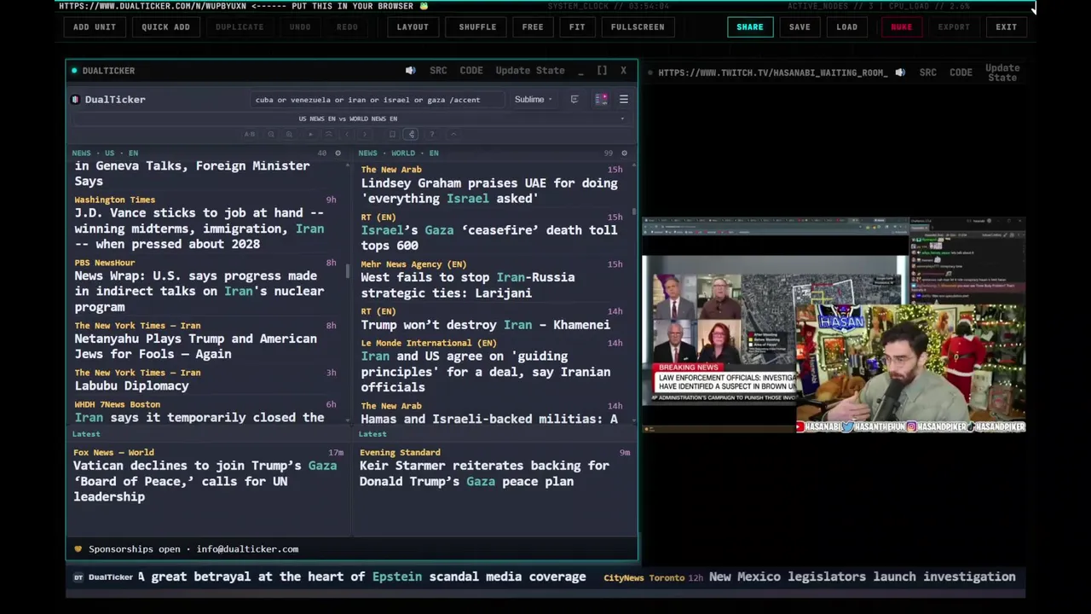Viewport: 1091px width, 614px height.
Task: Click CODE on the Twitch unit
Action: 961,72
